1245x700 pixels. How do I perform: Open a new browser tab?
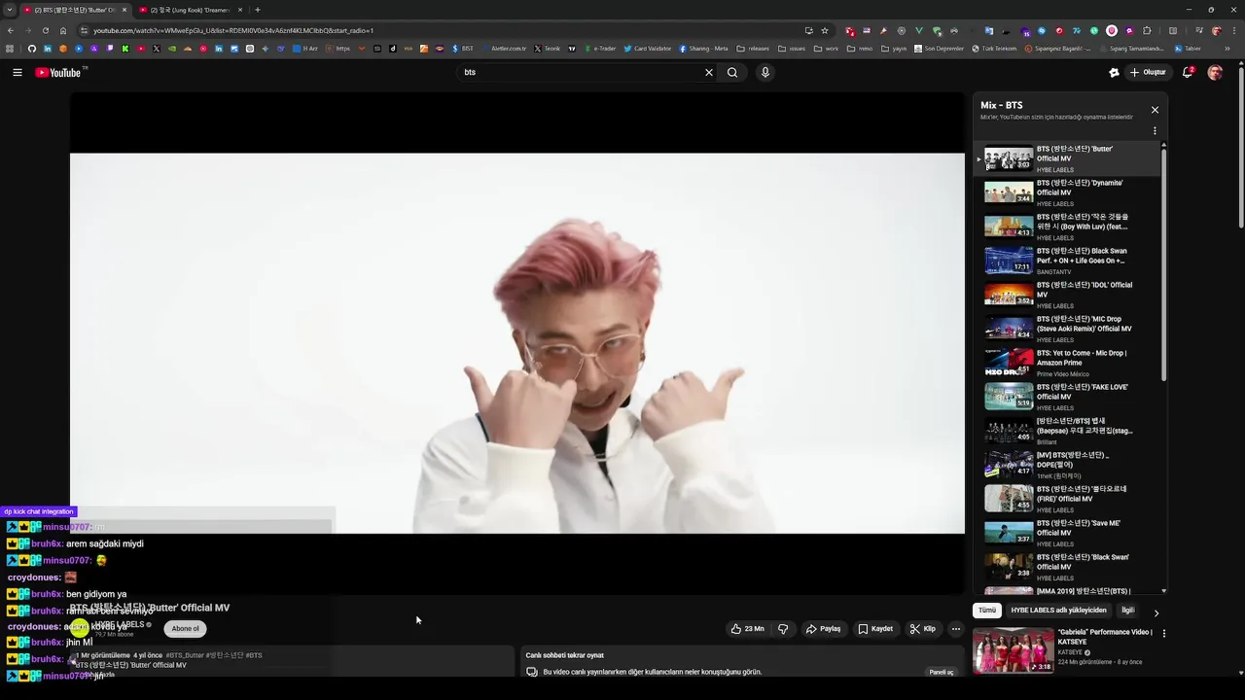click(x=258, y=10)
